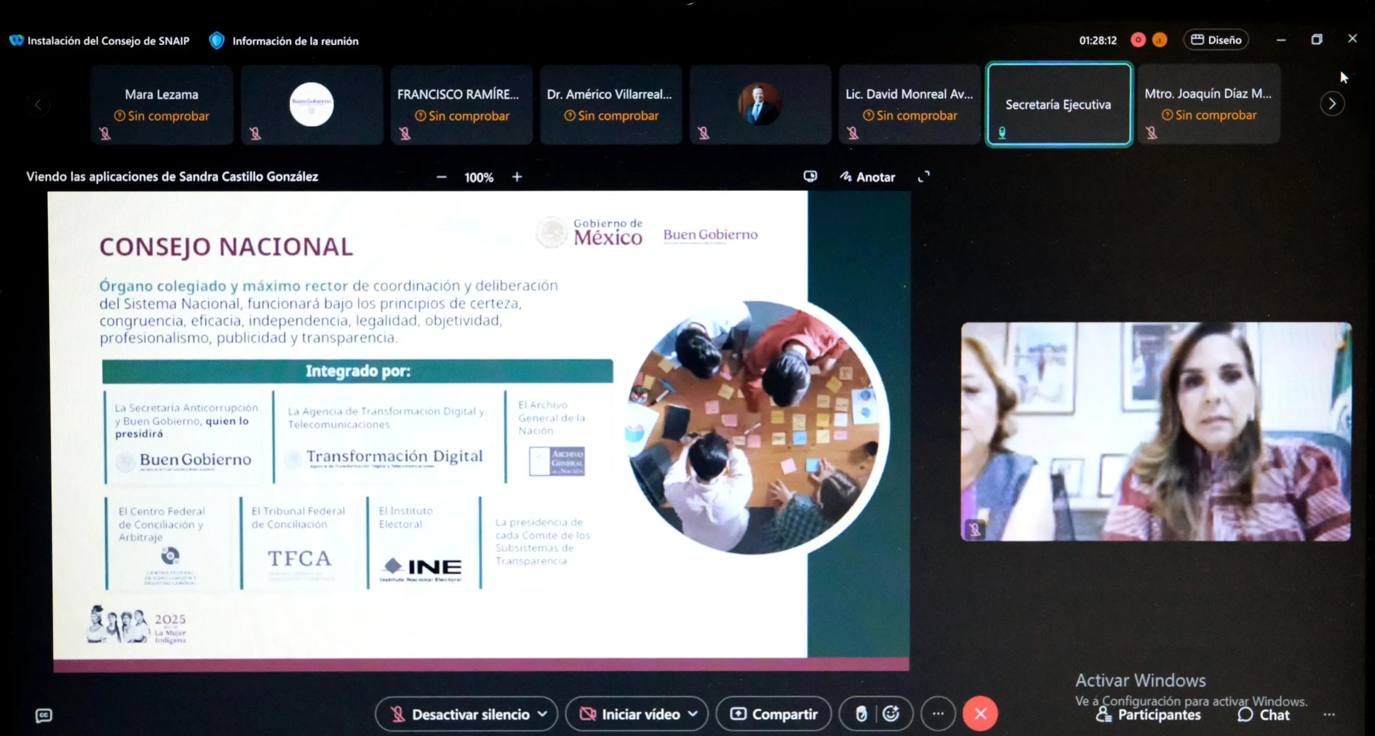
Task: Expand video options arrow beside Iniciar vídeo
Action: click(693, 714)
